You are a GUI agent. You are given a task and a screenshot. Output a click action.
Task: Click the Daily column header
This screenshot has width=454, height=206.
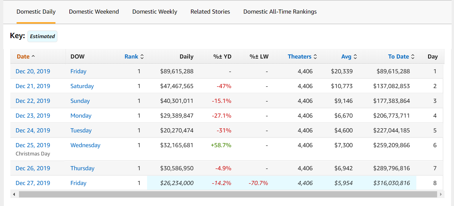(x=187, y=56)
